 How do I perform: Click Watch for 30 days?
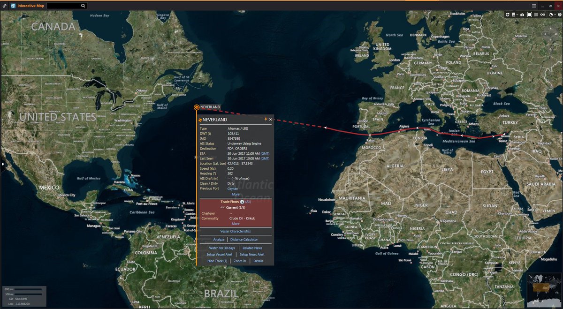point(222,248)
